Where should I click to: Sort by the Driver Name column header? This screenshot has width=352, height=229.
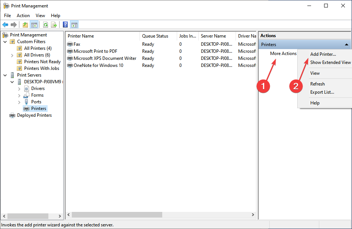246,36
